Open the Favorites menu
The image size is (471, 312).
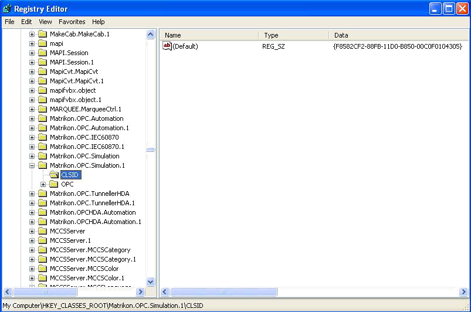pyautogui.click(x=72, y=22)
